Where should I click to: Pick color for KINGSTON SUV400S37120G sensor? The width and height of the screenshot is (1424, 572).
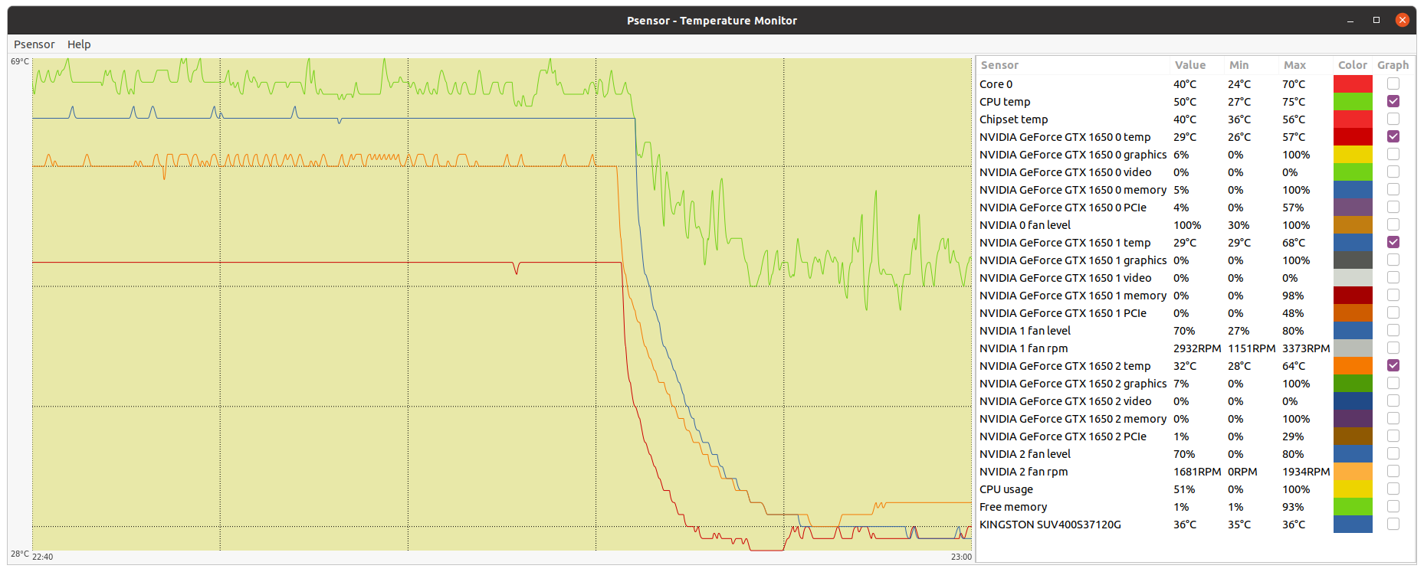tap(1353, 524)
